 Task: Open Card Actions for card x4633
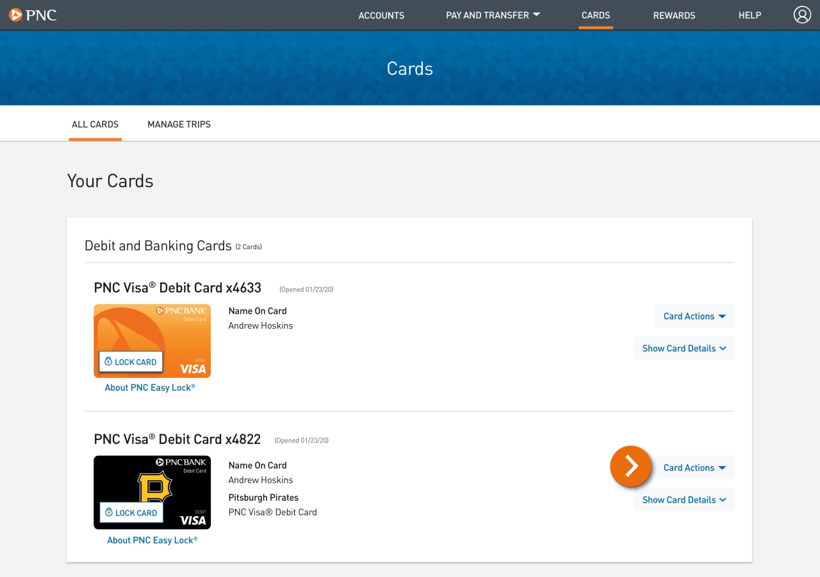pyautogui.click(x=694, y=316)
